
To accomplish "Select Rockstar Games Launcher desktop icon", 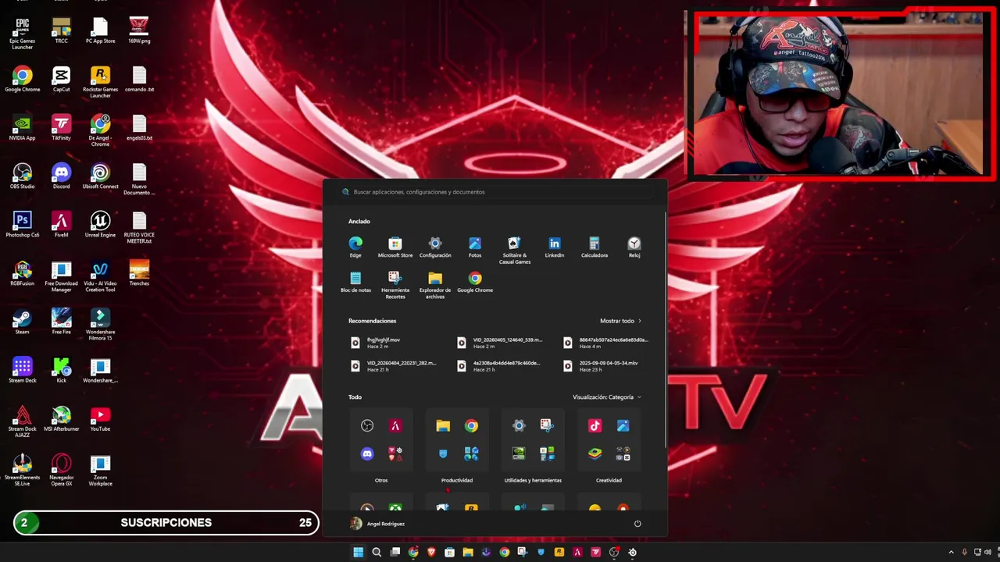I will point(100,82).
